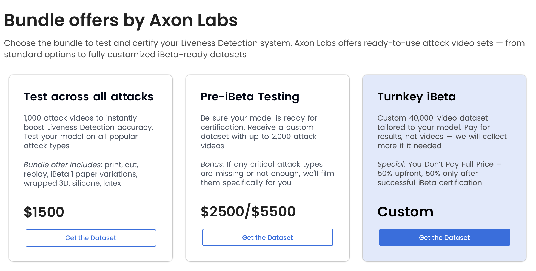The width and height of the screenshot is (536, 271).
Task: Click the italic "Bundle offer includes" label
Action: point(62,165)
